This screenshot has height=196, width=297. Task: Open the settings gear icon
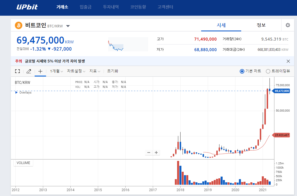coord(288,25)
